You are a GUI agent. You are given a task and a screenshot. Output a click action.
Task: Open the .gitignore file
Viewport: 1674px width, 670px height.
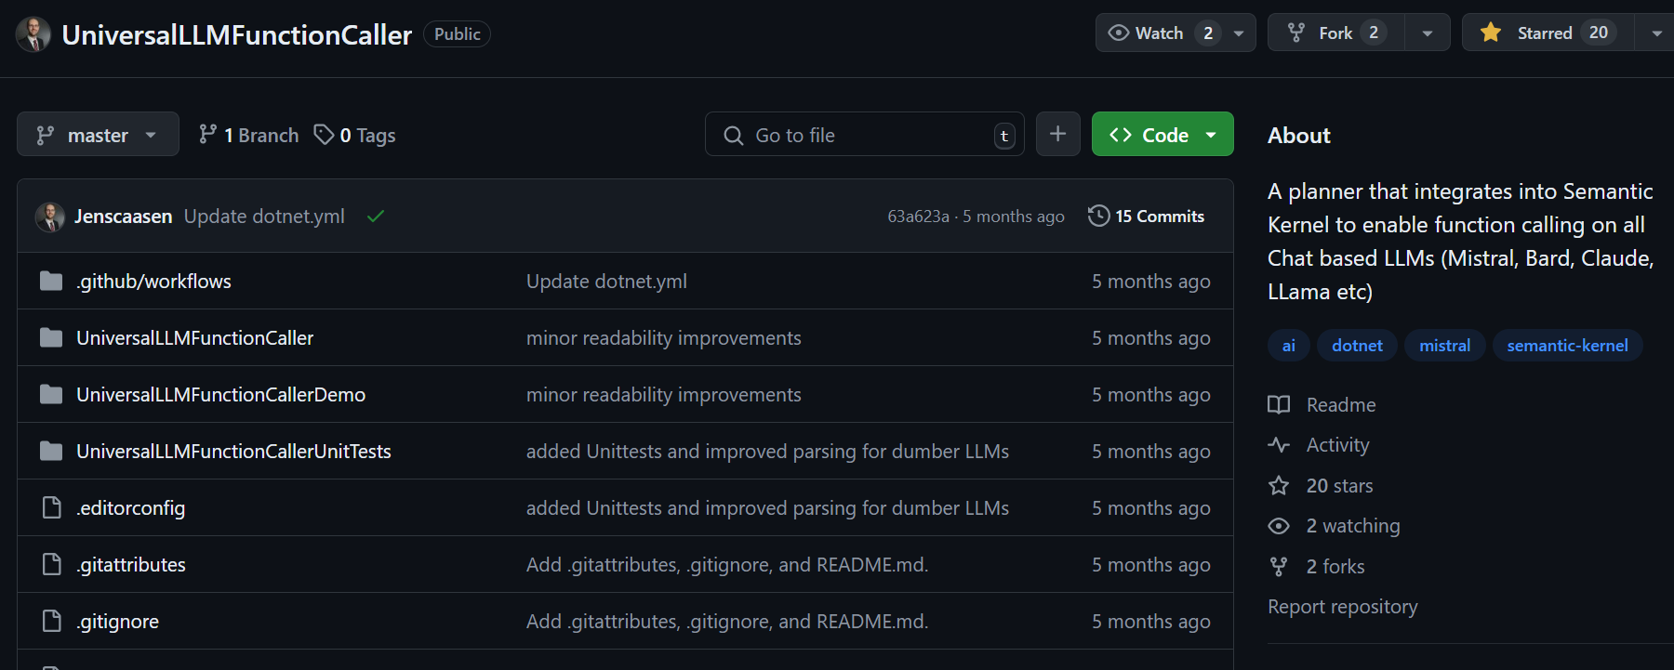tap(117, 622)
